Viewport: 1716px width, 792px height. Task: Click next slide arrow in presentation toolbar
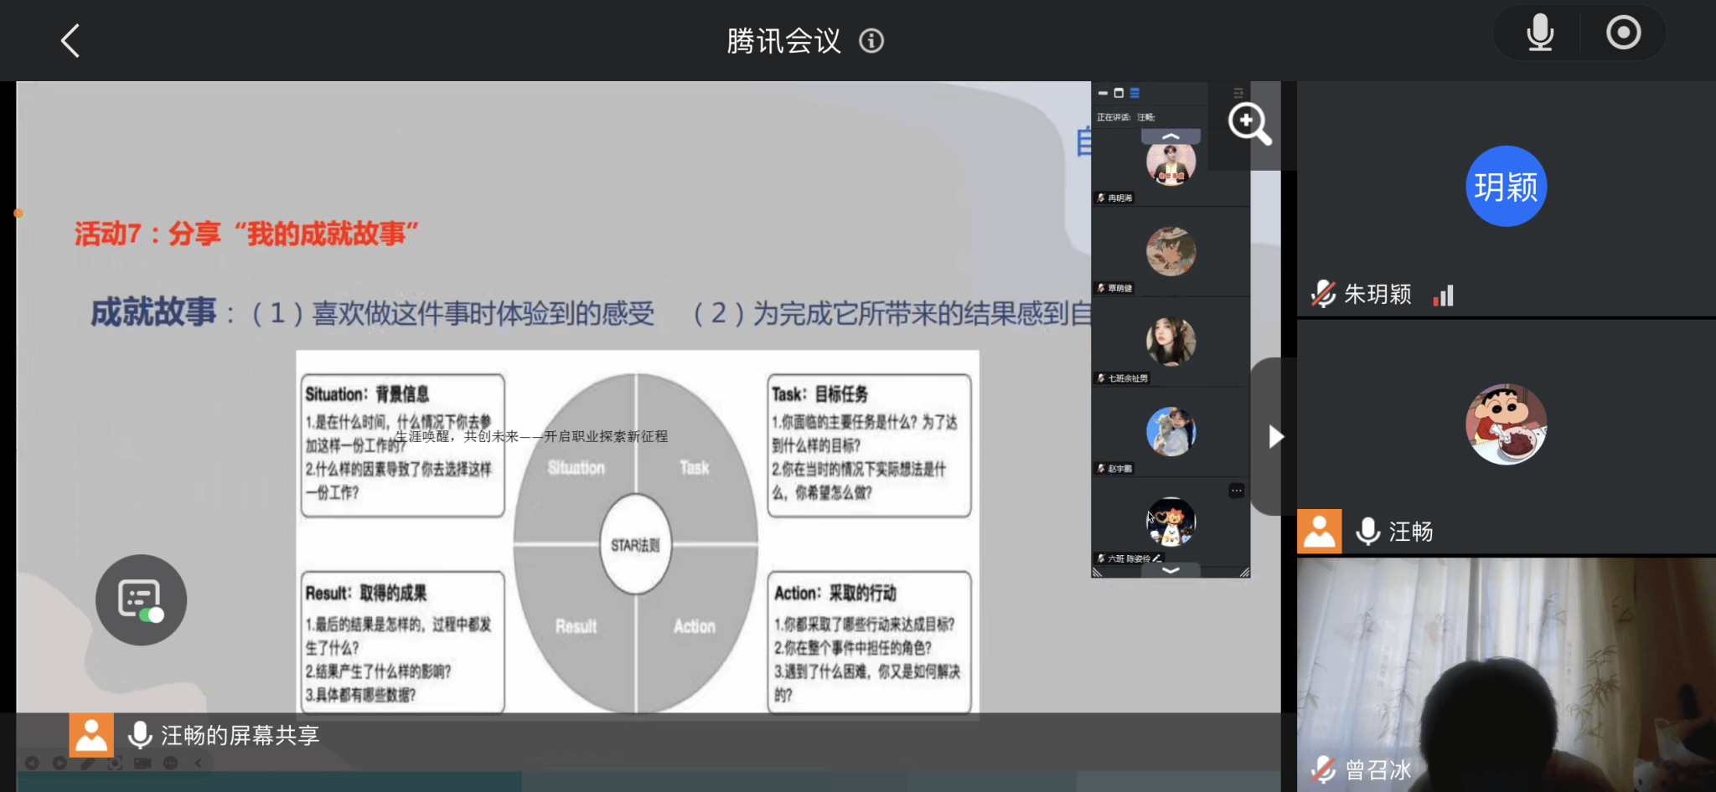(59, 763)
